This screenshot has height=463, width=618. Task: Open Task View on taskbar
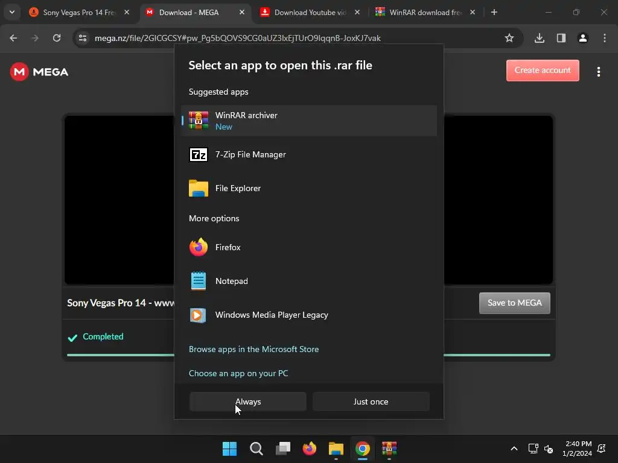click(283, 449)
